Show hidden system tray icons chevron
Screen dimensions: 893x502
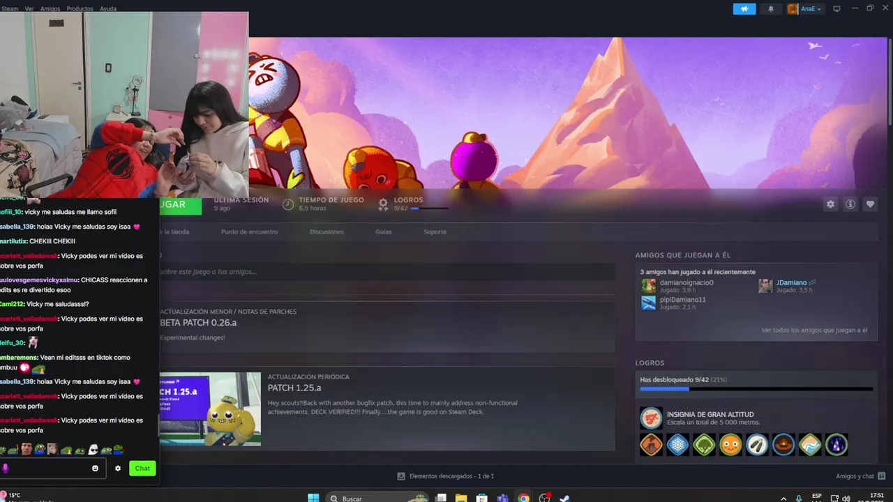click(x=783, y=498)
